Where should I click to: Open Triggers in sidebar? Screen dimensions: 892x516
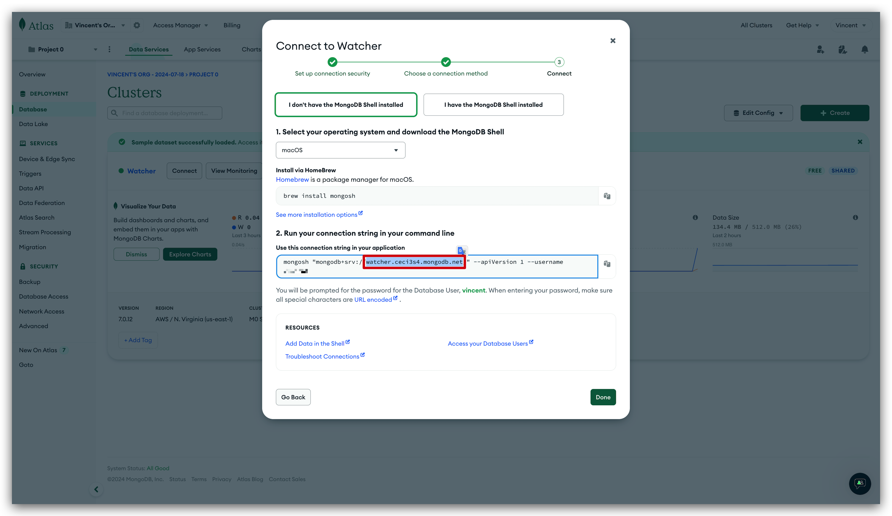tap(30, 174)
